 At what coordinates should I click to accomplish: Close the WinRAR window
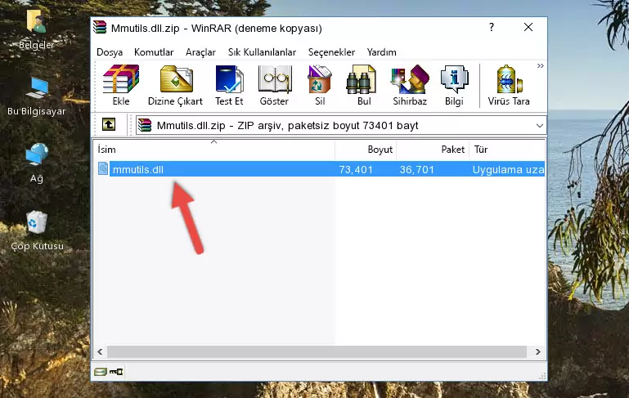(528, 27)
